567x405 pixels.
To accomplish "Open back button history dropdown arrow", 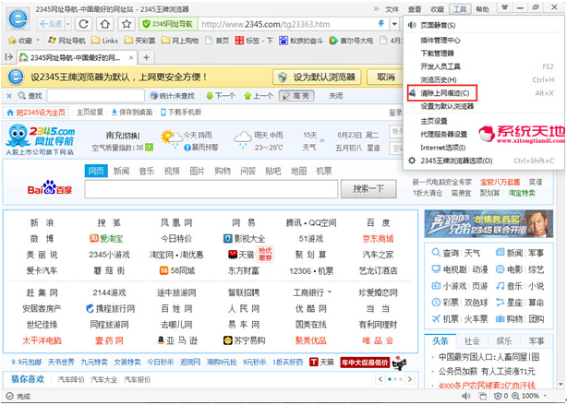I will click(67, 24).
